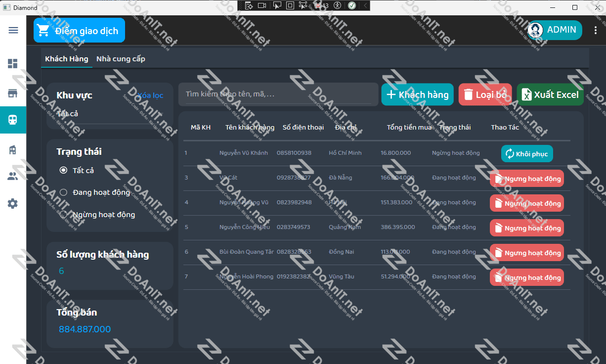
Task: Choose 'Ngừng hoạt động' radio filter
Action: 63,215
